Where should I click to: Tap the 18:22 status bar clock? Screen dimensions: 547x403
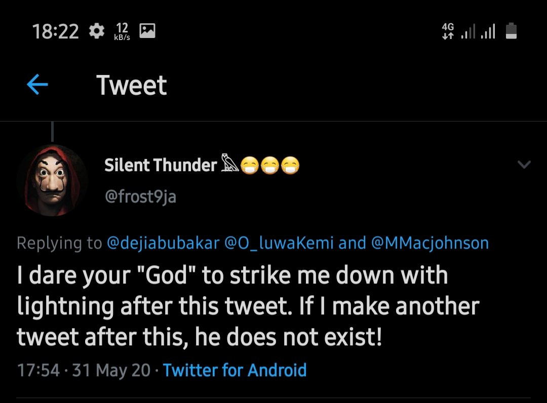click(56, 32)
